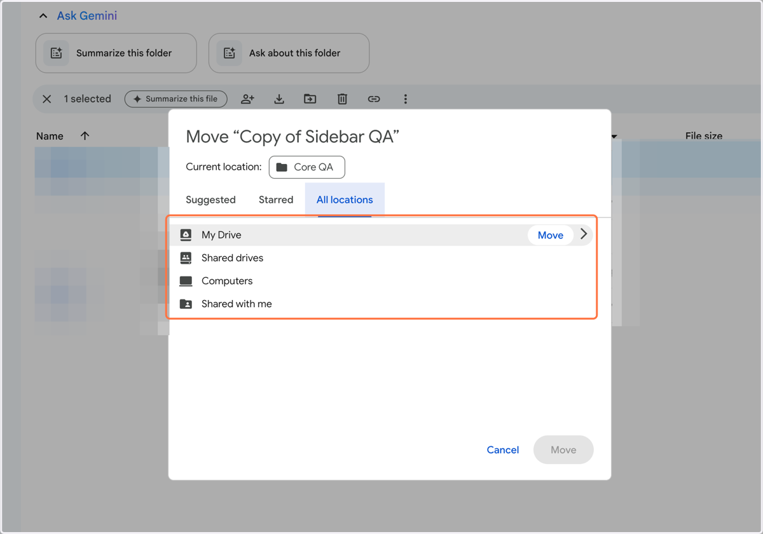Image resolution: width=763 pixels, height=534 pixels.
Task: Expand My Drive with the right chevron
Action: coord(584,235)
